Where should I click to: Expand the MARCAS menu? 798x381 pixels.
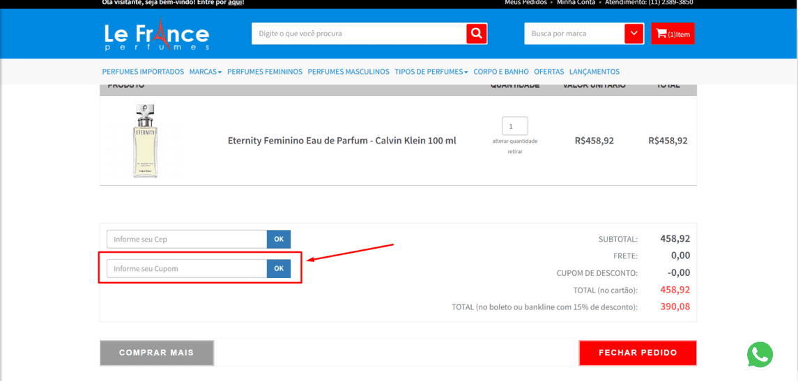point(206,72)
